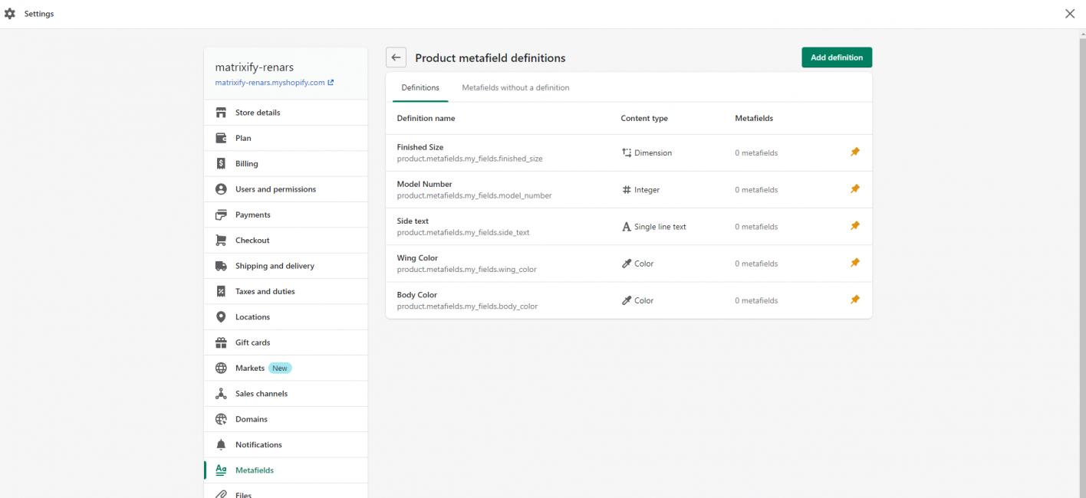Click the Shipping and delivery truck icon

click(221, 265)
